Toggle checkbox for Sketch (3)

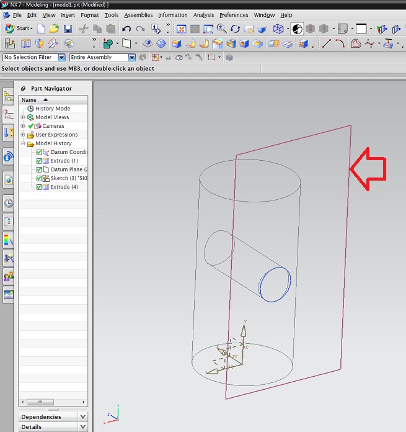coord(39,178)
